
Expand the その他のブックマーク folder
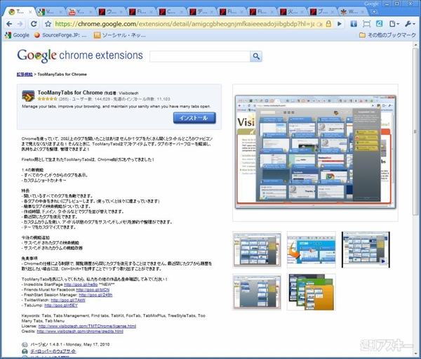[387, 35]
